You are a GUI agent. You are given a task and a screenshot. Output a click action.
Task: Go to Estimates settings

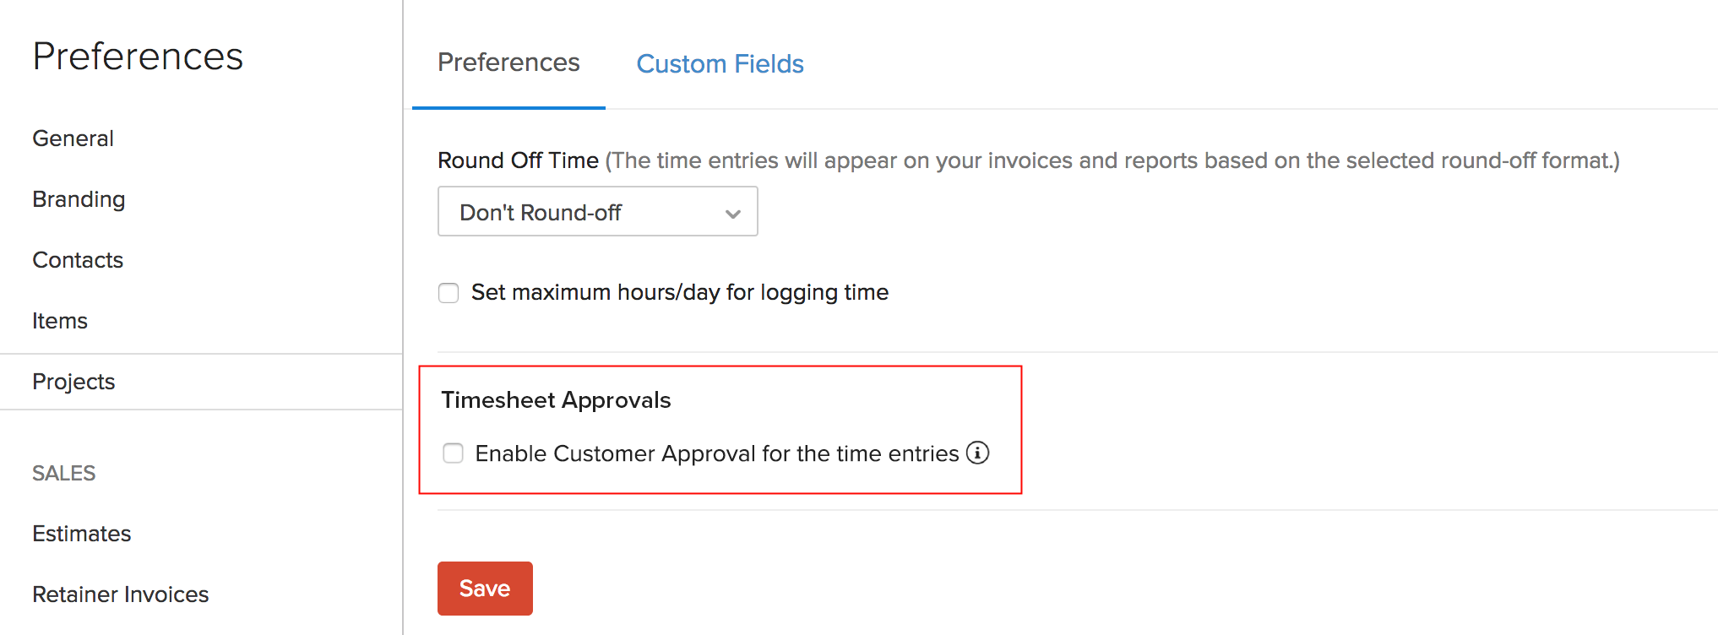pyautogui.click(x=81, y=533)
